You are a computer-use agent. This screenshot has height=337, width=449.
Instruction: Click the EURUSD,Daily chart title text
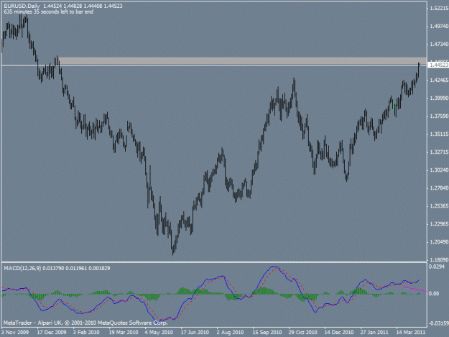22,6
